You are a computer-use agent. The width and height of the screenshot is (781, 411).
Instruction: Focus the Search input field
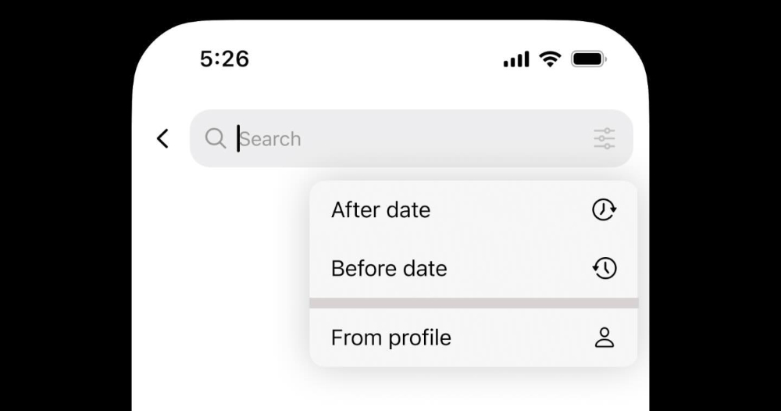(x=412, y=138)
